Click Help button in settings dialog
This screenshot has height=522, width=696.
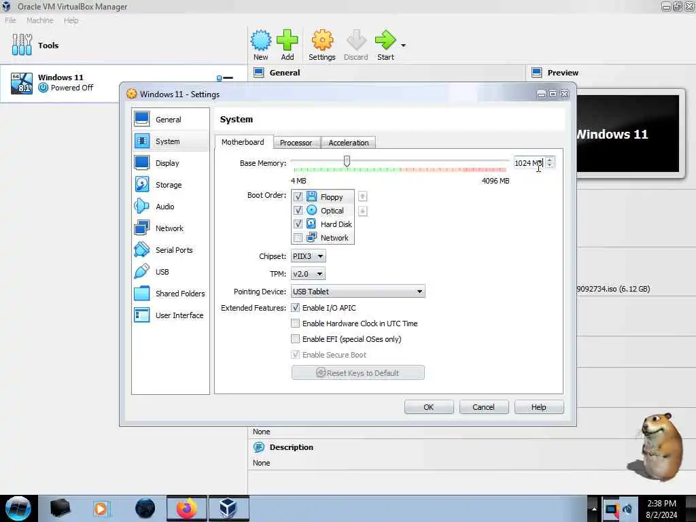539,407
